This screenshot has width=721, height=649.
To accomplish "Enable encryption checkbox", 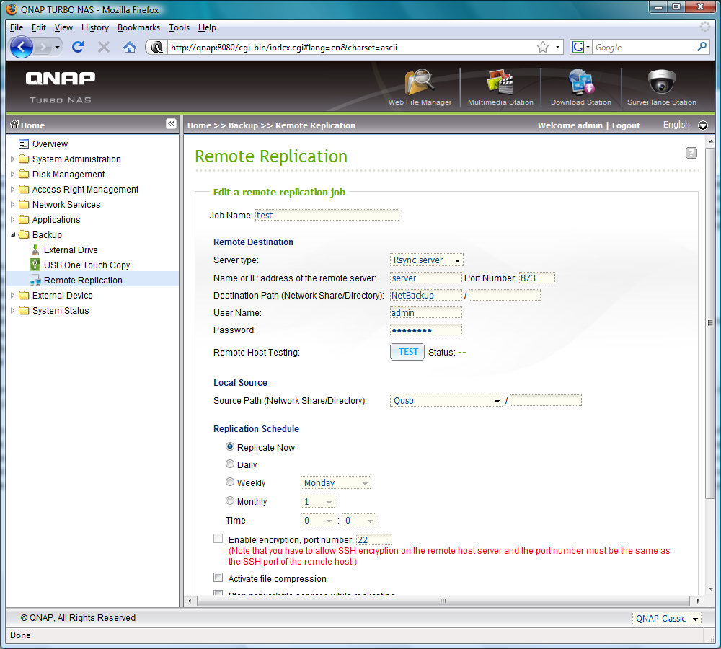I will (x=218, y=539).
